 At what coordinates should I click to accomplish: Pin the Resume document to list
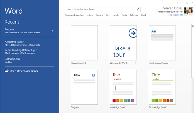click(52, 31)
